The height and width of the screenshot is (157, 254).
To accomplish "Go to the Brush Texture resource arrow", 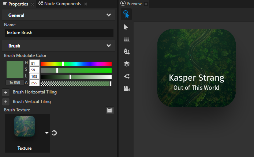I will (54, 133).
